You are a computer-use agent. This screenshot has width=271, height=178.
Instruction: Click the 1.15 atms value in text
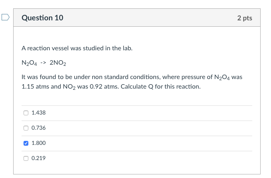pyautogui.click(x=35, y=86)
